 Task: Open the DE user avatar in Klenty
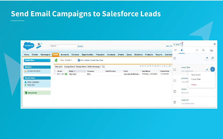coord(212,50)
